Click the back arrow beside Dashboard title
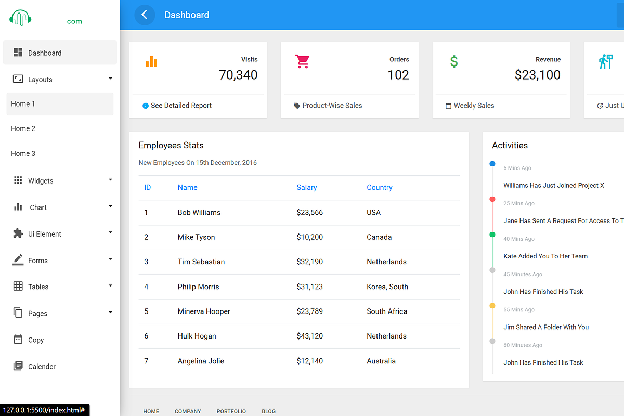This screenshot has width=624, height=416. tap(145, 15)
